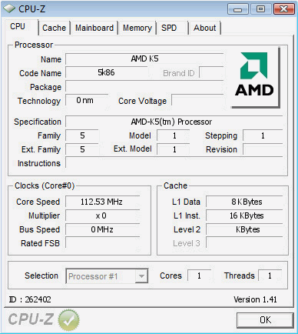Go to the Memory tab
The height and width of the screenshot is (334, 298).
[137, 28]
